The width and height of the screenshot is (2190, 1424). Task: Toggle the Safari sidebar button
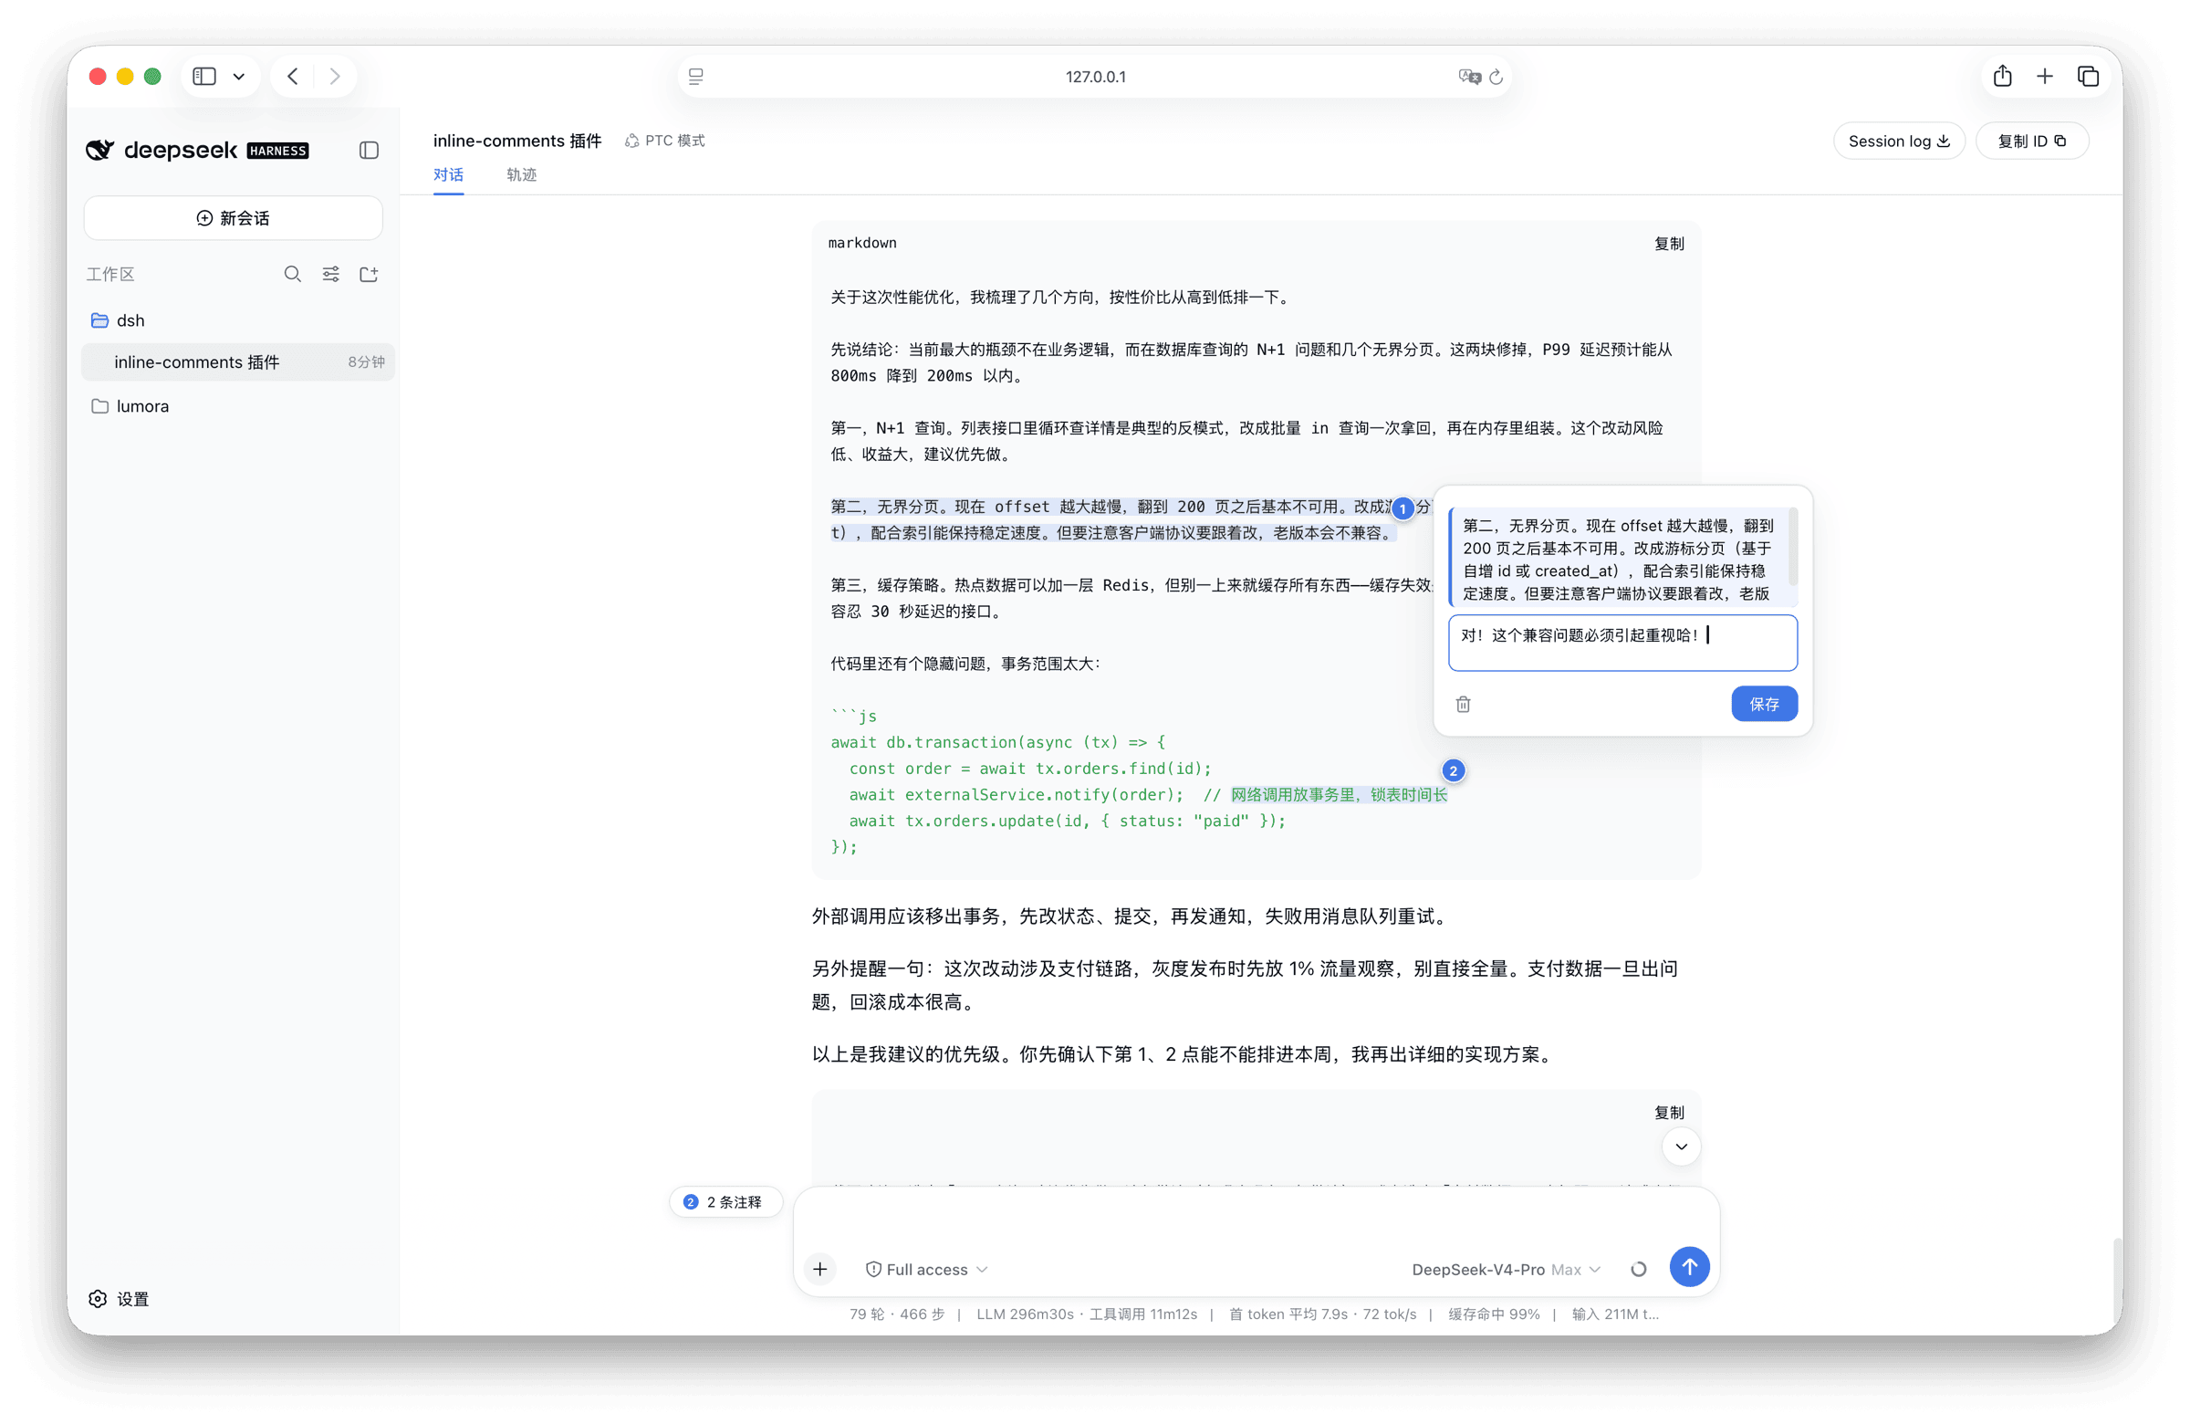point(204,77)
